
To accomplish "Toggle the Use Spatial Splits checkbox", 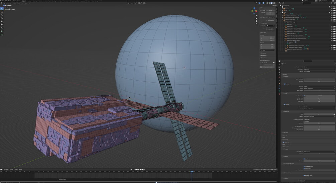I will point(304,166).
